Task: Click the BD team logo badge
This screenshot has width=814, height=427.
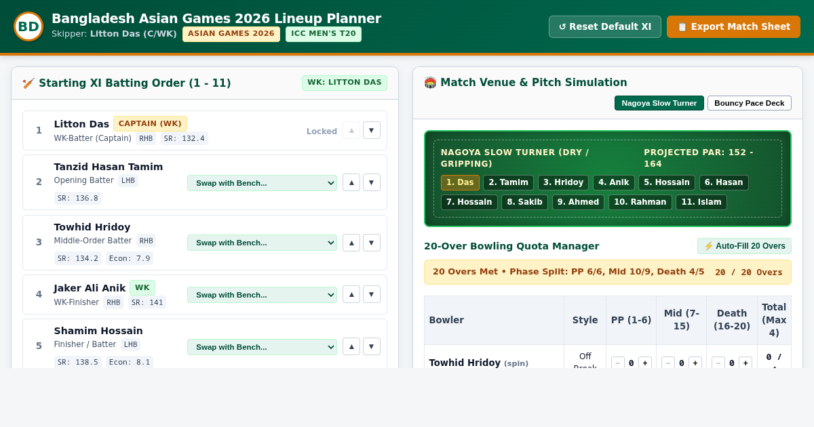Action: (x=28, y=26)
